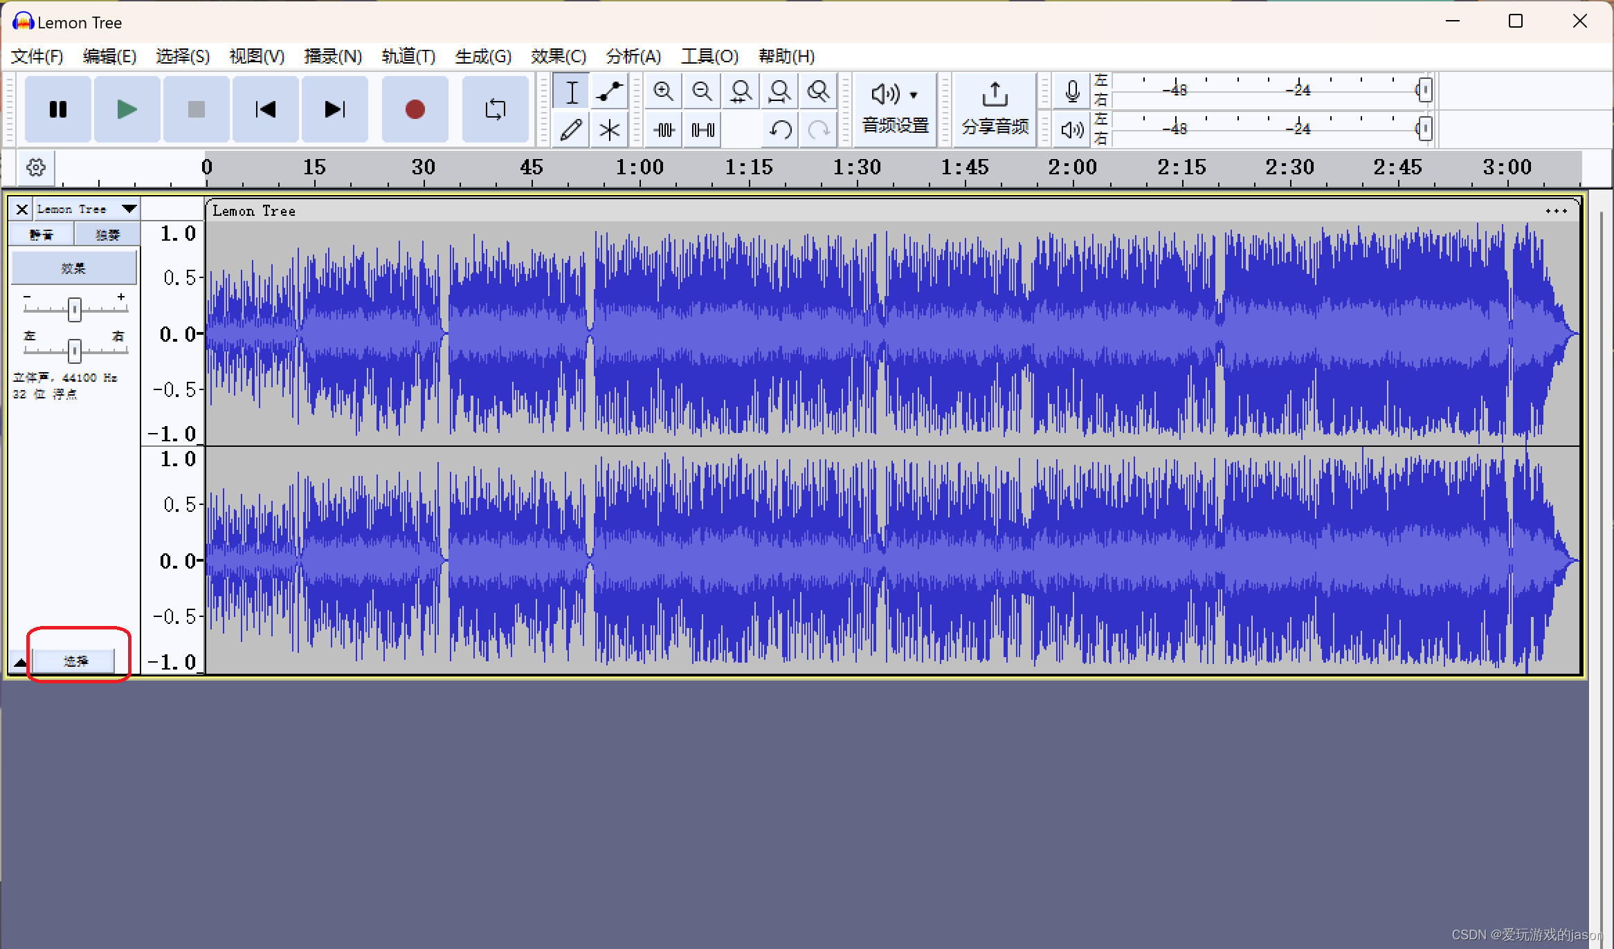Screen dimensions: 1614x949
Task: Open the Share Audio (分享音频) button
Action: point(995,109)
